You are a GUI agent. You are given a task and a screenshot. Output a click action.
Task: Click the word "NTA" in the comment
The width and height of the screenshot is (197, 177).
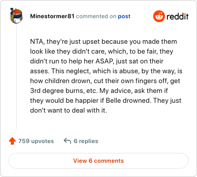[36, 42]
